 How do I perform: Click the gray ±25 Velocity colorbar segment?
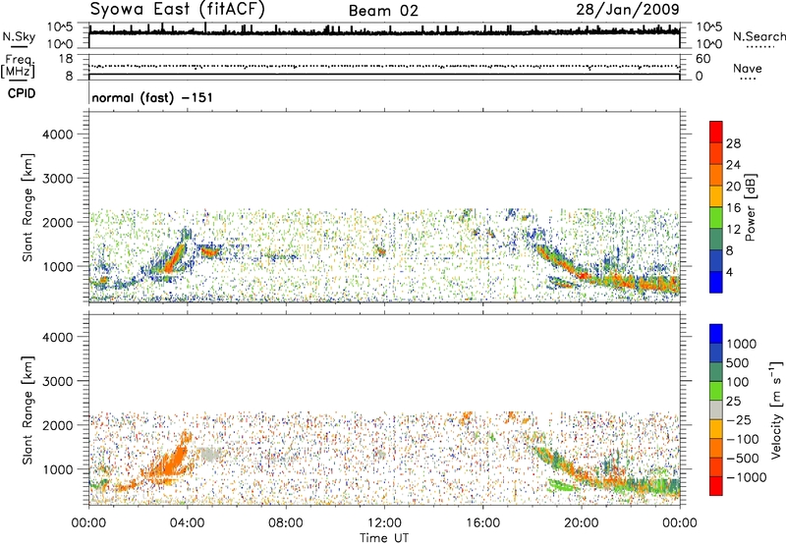coord(716,409)
